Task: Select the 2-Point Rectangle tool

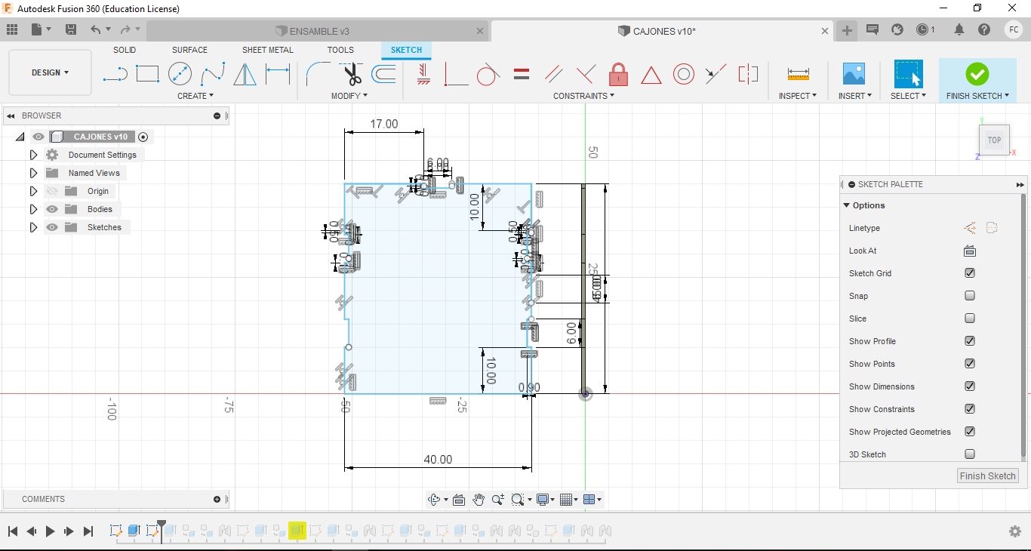Action: click(147, 74)
